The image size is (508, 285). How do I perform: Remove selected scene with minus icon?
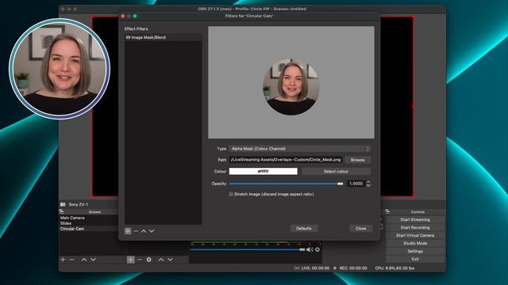[x=72, y=260]
